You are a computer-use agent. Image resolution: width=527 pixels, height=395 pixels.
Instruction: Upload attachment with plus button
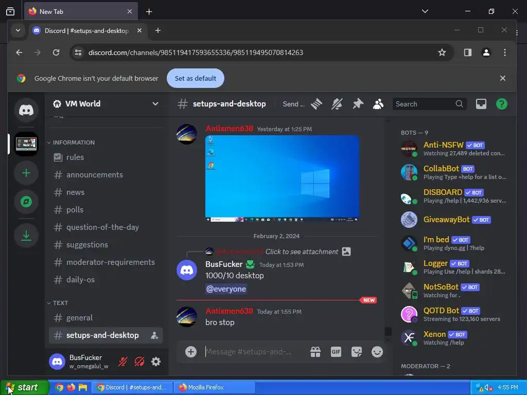(191, 352)
